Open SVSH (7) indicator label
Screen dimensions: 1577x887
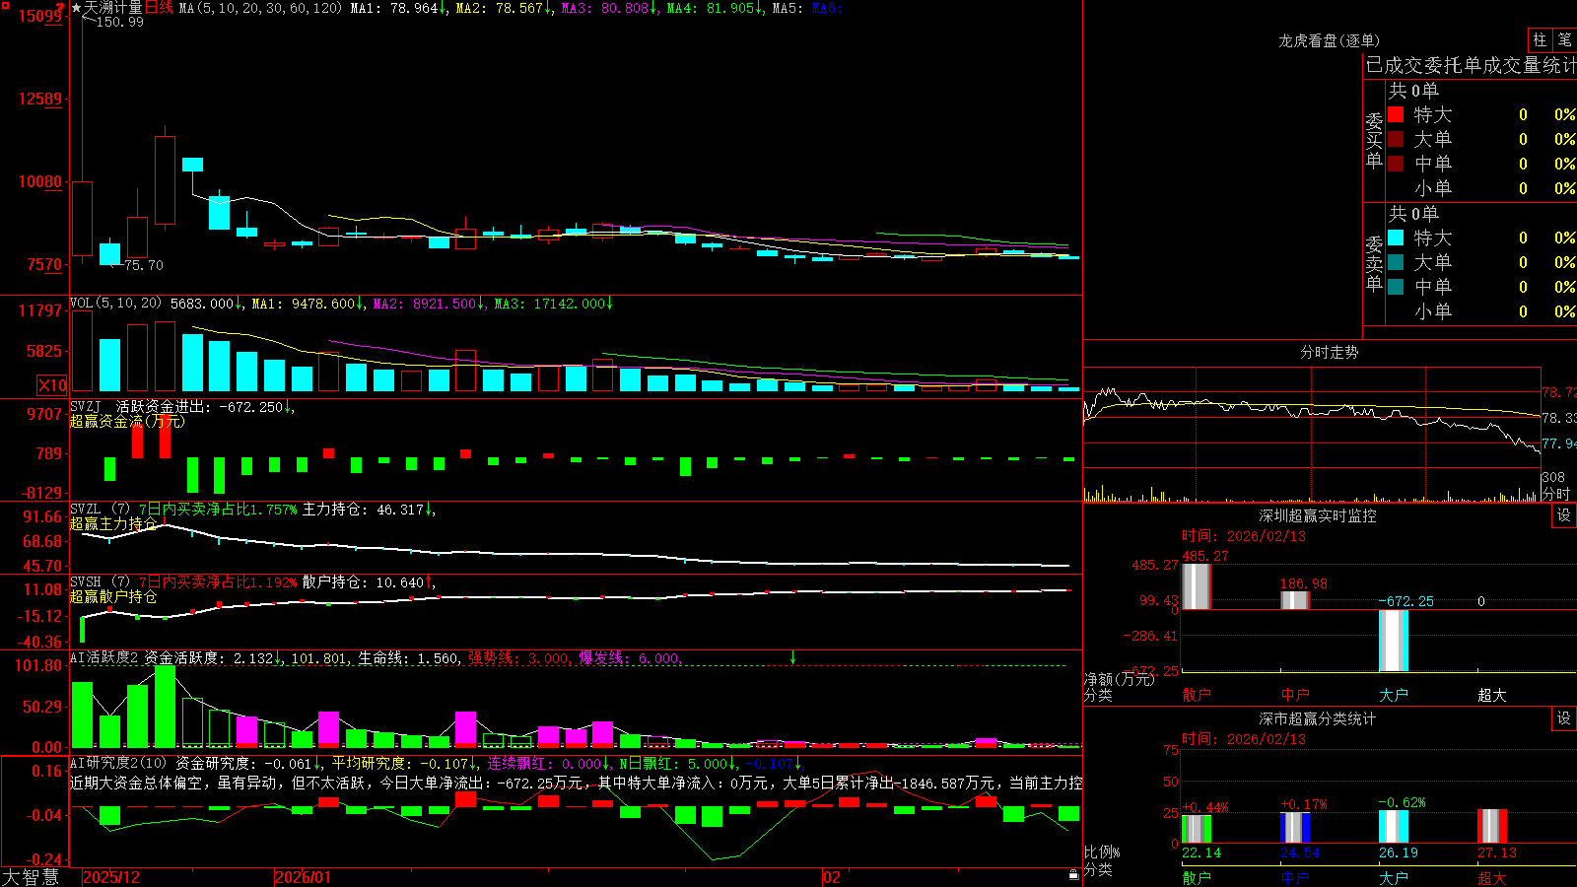click(100, 582)
